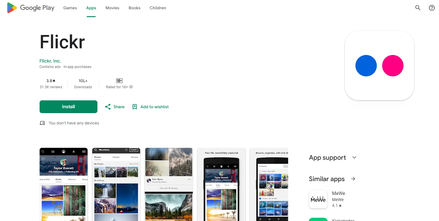The image size is (439, 221).
Task: Click the large Flickr app icon
Action: (x=379, y=66)
